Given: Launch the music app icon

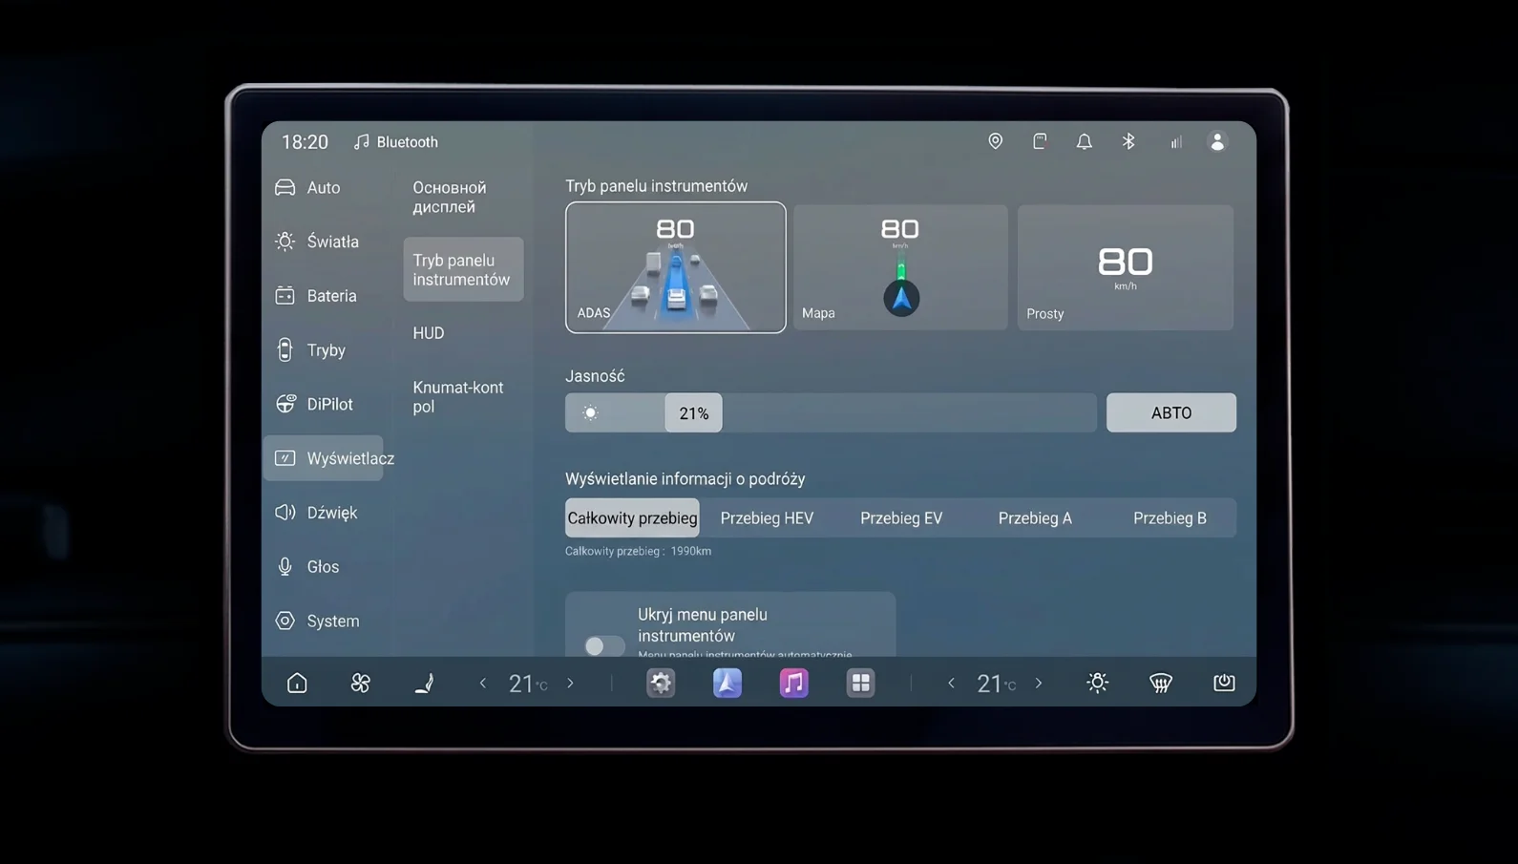Looking at the screenshot, I should click(793, 683).
